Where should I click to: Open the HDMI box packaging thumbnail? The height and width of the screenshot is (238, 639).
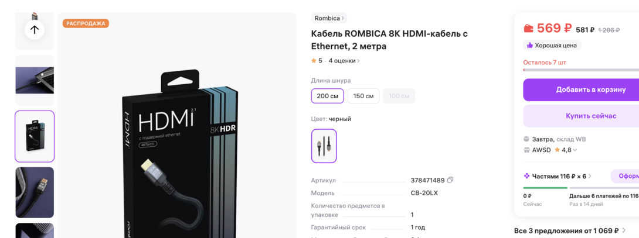click(35, 136)
